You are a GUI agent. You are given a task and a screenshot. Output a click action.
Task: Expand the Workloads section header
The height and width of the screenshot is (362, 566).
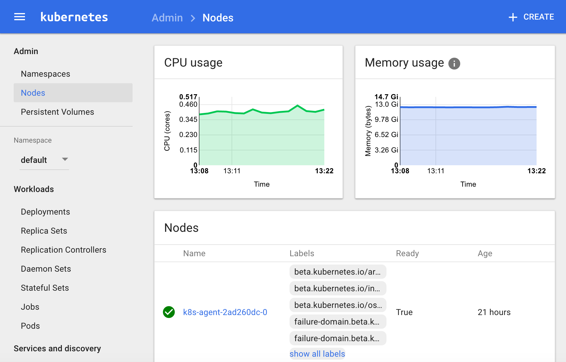(34, 189)
